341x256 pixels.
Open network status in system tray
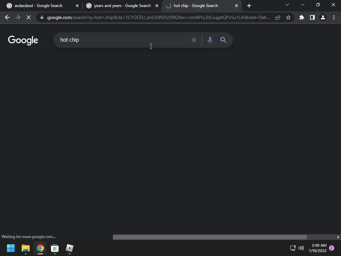pos(293,248)
